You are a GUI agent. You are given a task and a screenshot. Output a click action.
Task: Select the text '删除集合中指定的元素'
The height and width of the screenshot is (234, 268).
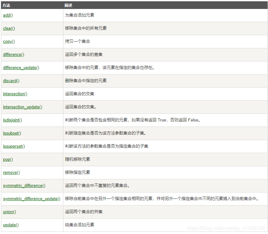[86, 81]
